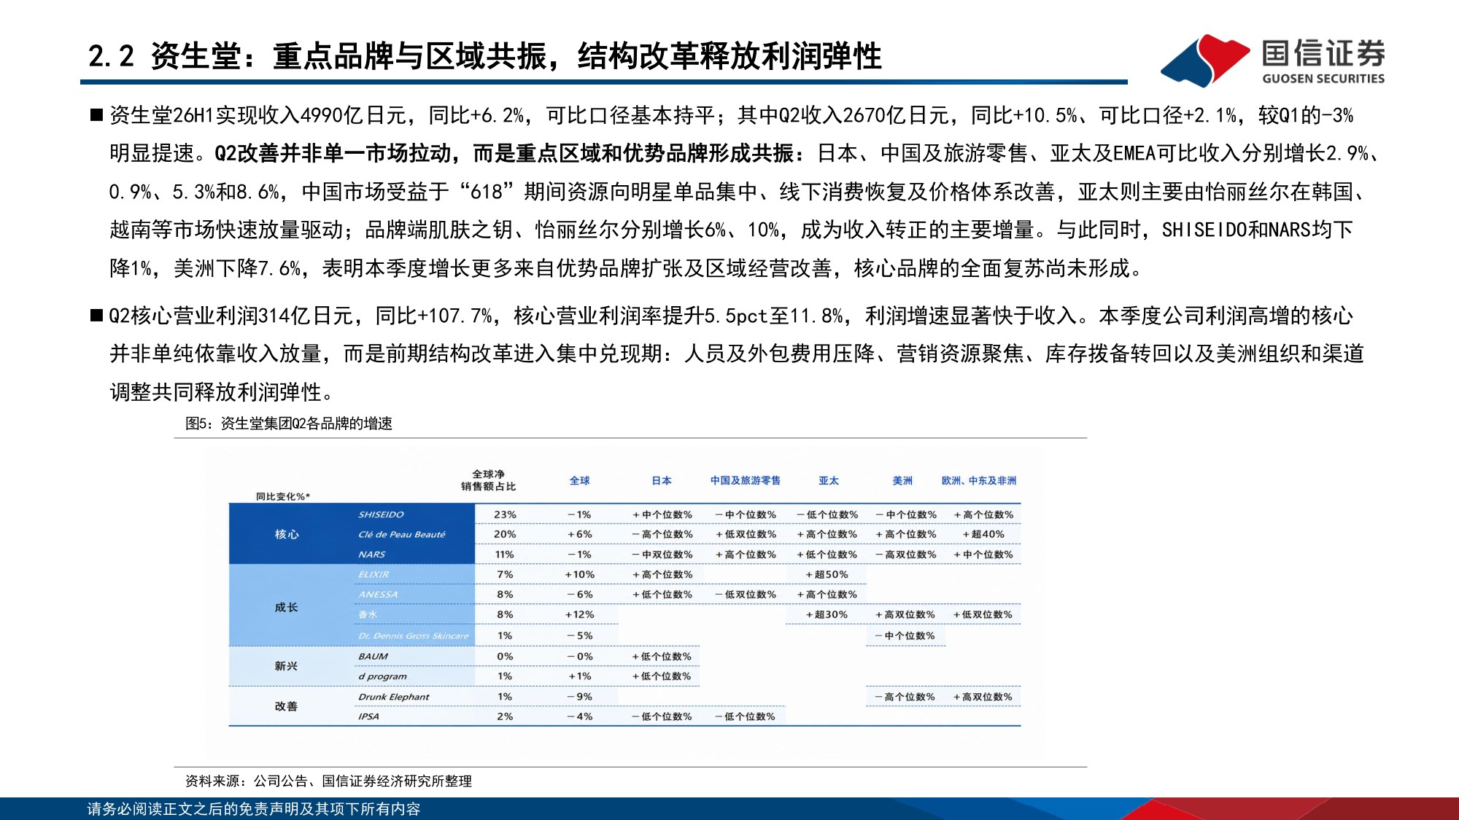Click the 'd program' brand row label
The width and height of the screenshot is (1459, 820).
click(x=382, y=676)
